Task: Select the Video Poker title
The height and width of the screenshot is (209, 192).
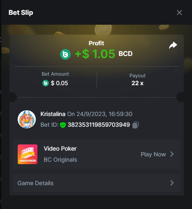Action: (x=60, y=149)
